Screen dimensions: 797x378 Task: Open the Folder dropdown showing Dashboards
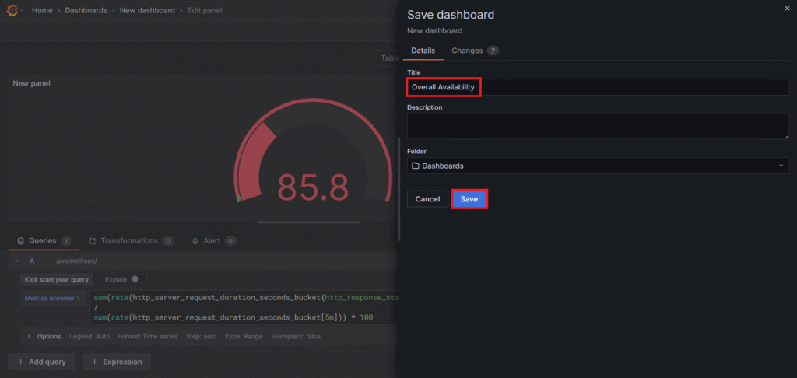(x=598, y=166)
